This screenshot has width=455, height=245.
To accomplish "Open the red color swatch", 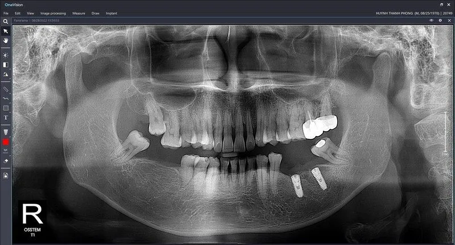I will (6, 141).
